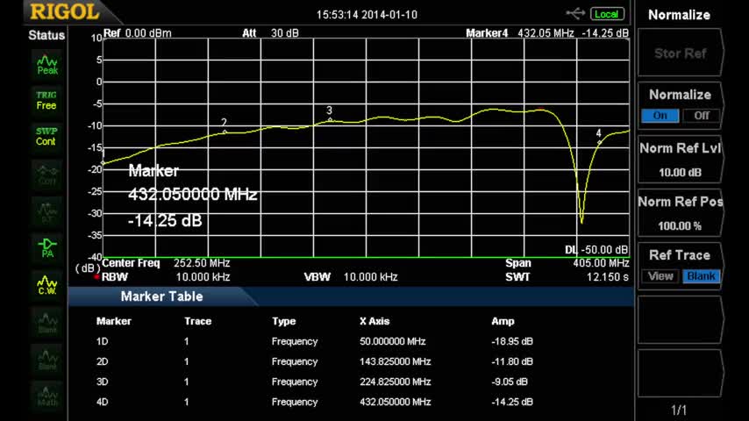Click the -18.95 dB amplitude cell
The height and width of the screenshot is (421, 749).
[512, 342]
